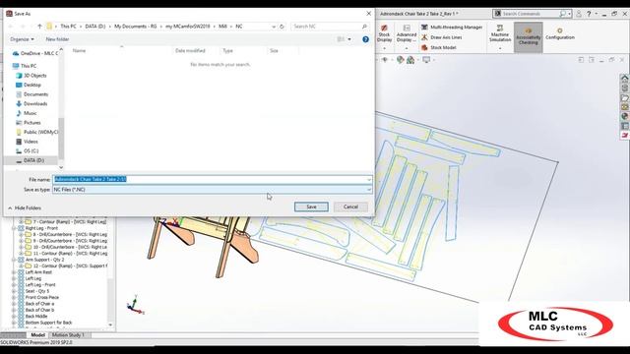Click Stock Model in the ribbon
The image size is (630, 354).
coord(438,47)
